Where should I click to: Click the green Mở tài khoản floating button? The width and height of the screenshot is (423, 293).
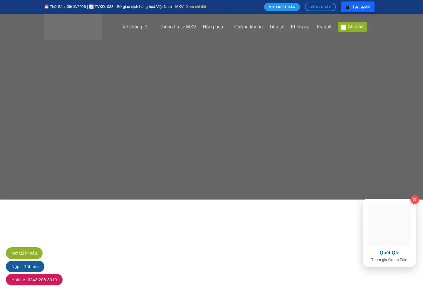(24, 253)
